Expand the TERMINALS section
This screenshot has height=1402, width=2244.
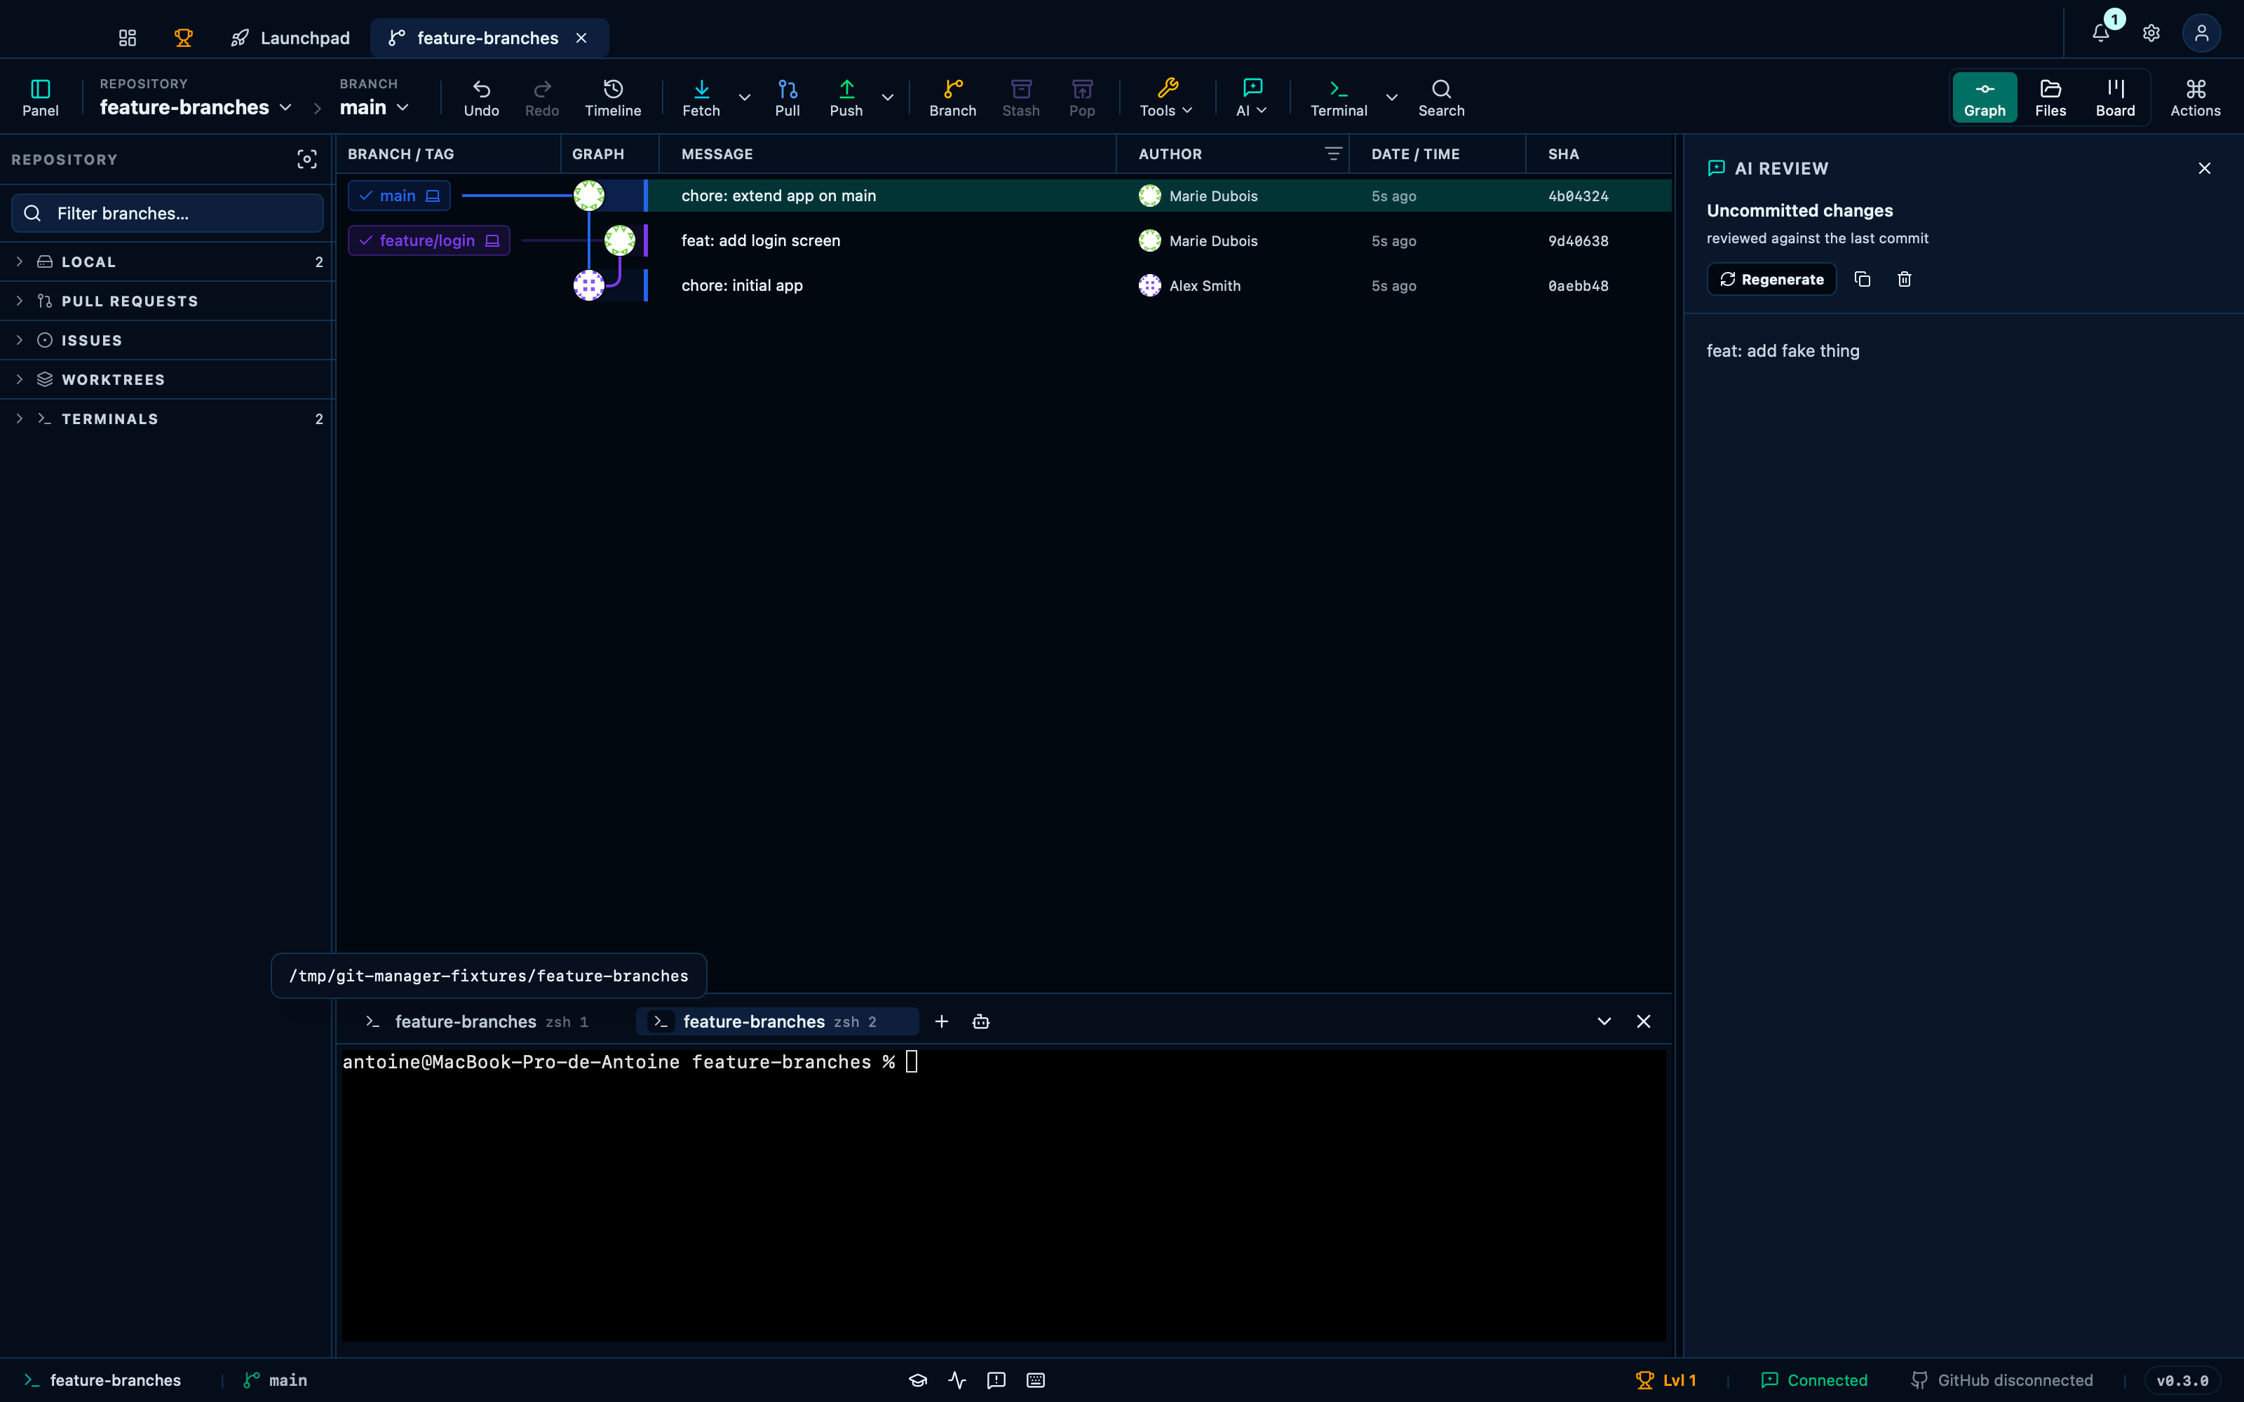168,419
